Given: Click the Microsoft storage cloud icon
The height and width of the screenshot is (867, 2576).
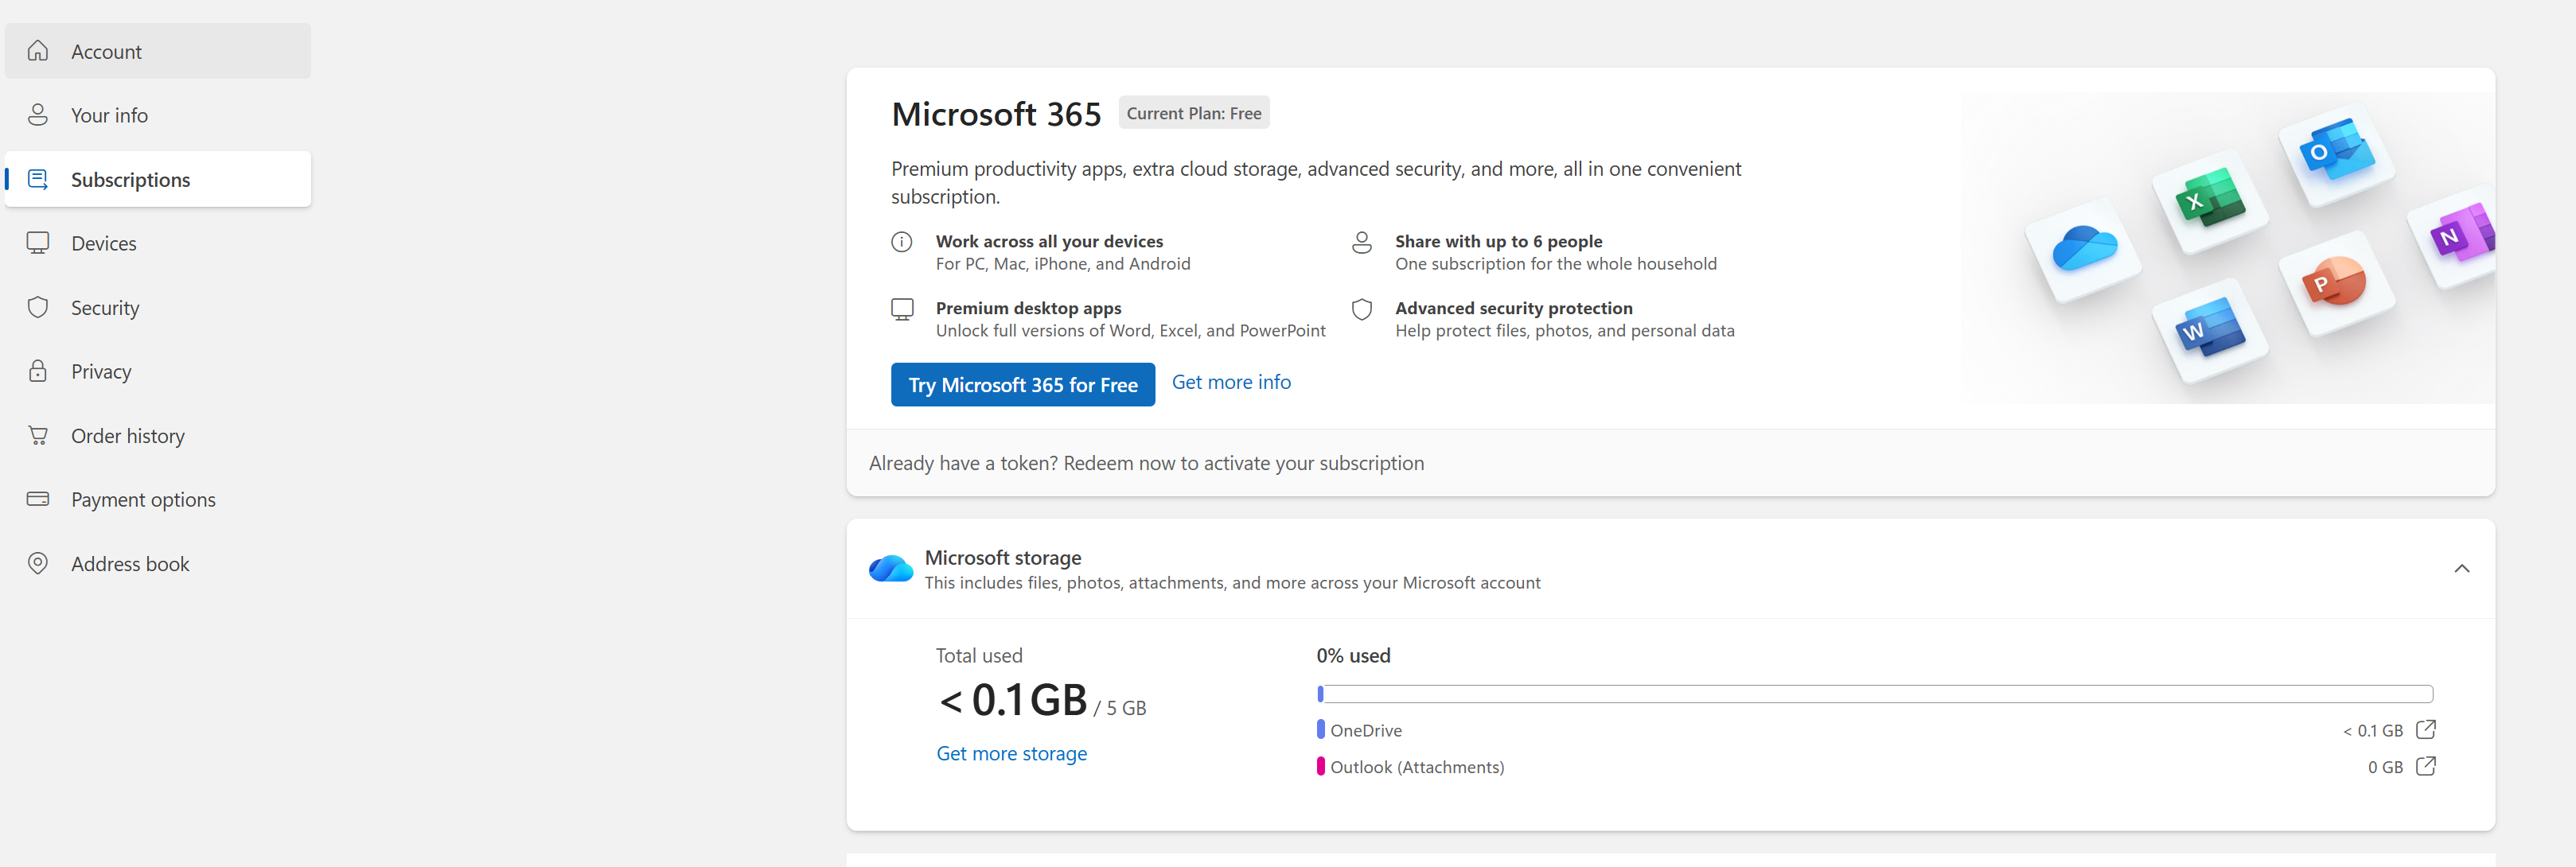Looking at the screenshot, I should (890, 568).
